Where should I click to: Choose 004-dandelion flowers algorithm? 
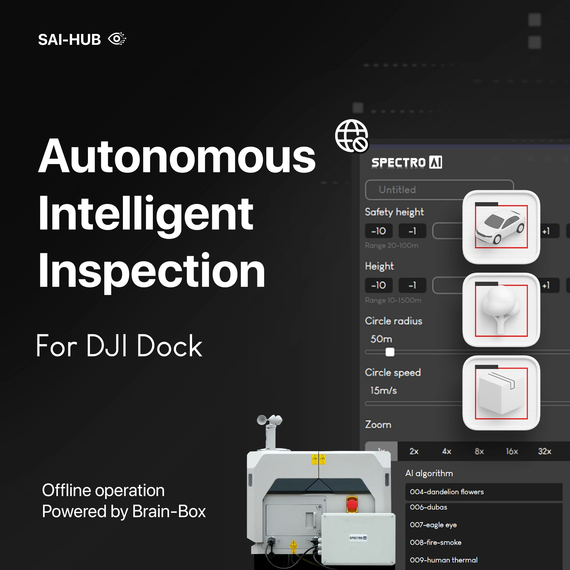(484, 492)
